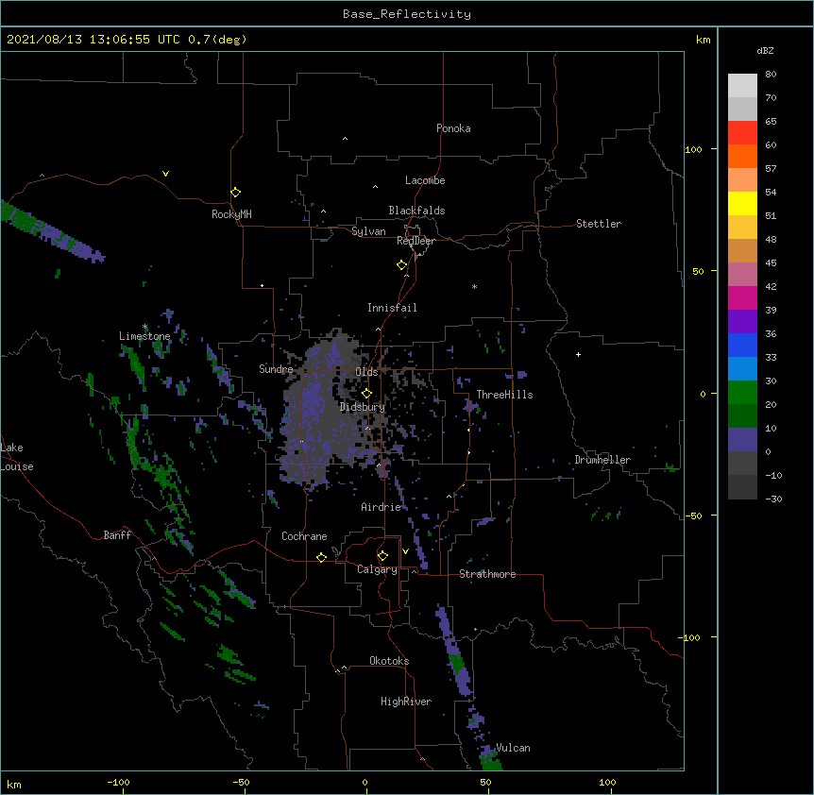Image resolution: width=814 pixels, height=795 pixels.
Task: Click the white caret marker left of Lacombe
Action: tap(375, 187)
